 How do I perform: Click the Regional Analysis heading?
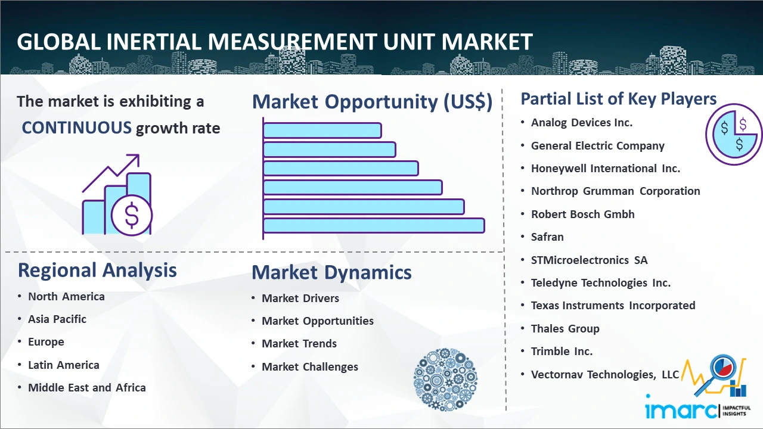click(97, 270)
